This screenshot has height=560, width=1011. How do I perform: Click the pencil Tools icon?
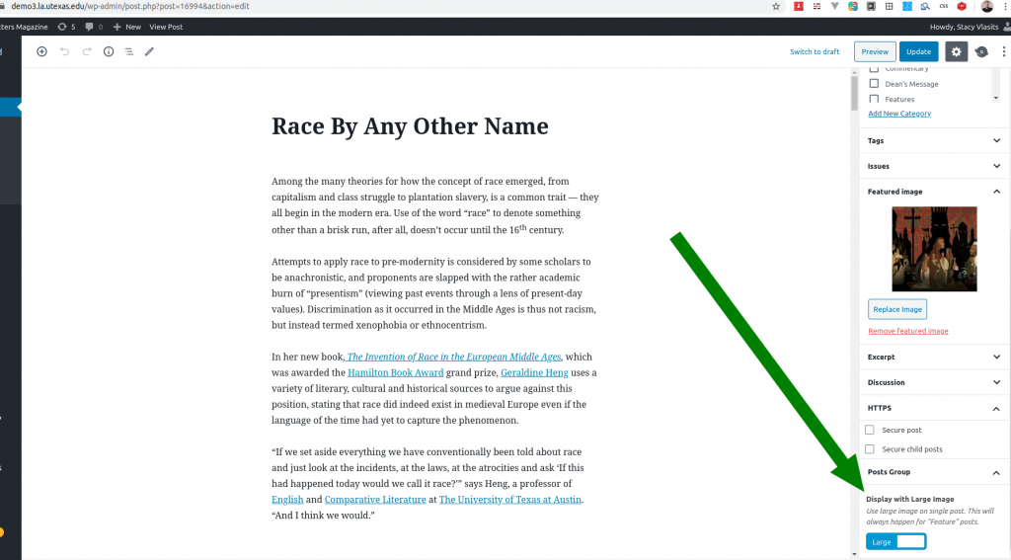point(150,51)
